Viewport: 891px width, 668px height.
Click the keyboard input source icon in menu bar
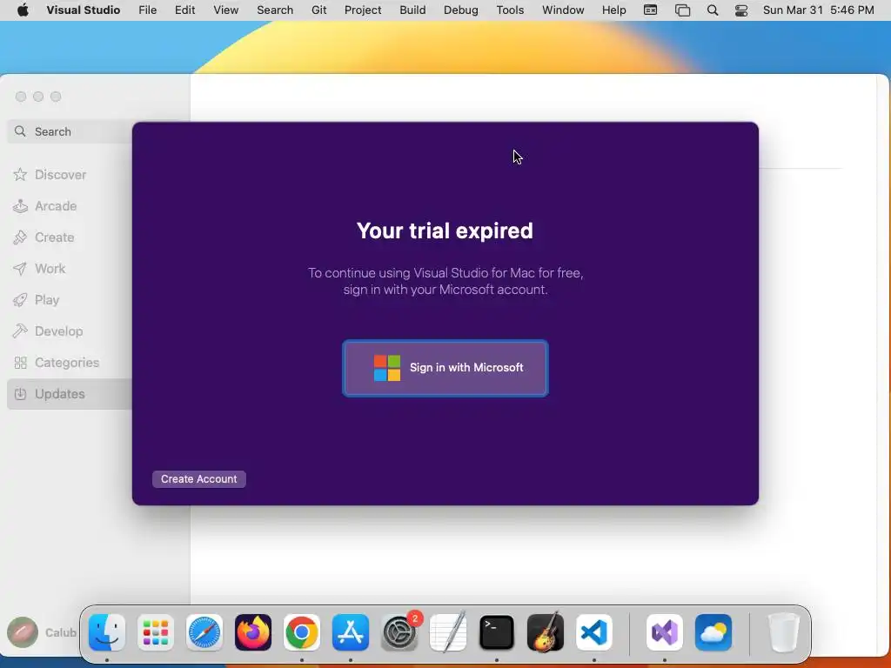(x=651, y=10)
